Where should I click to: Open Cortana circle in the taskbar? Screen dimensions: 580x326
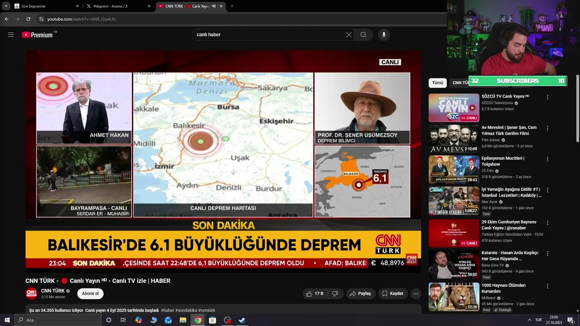pyautogui.click(x=109, y=320)
